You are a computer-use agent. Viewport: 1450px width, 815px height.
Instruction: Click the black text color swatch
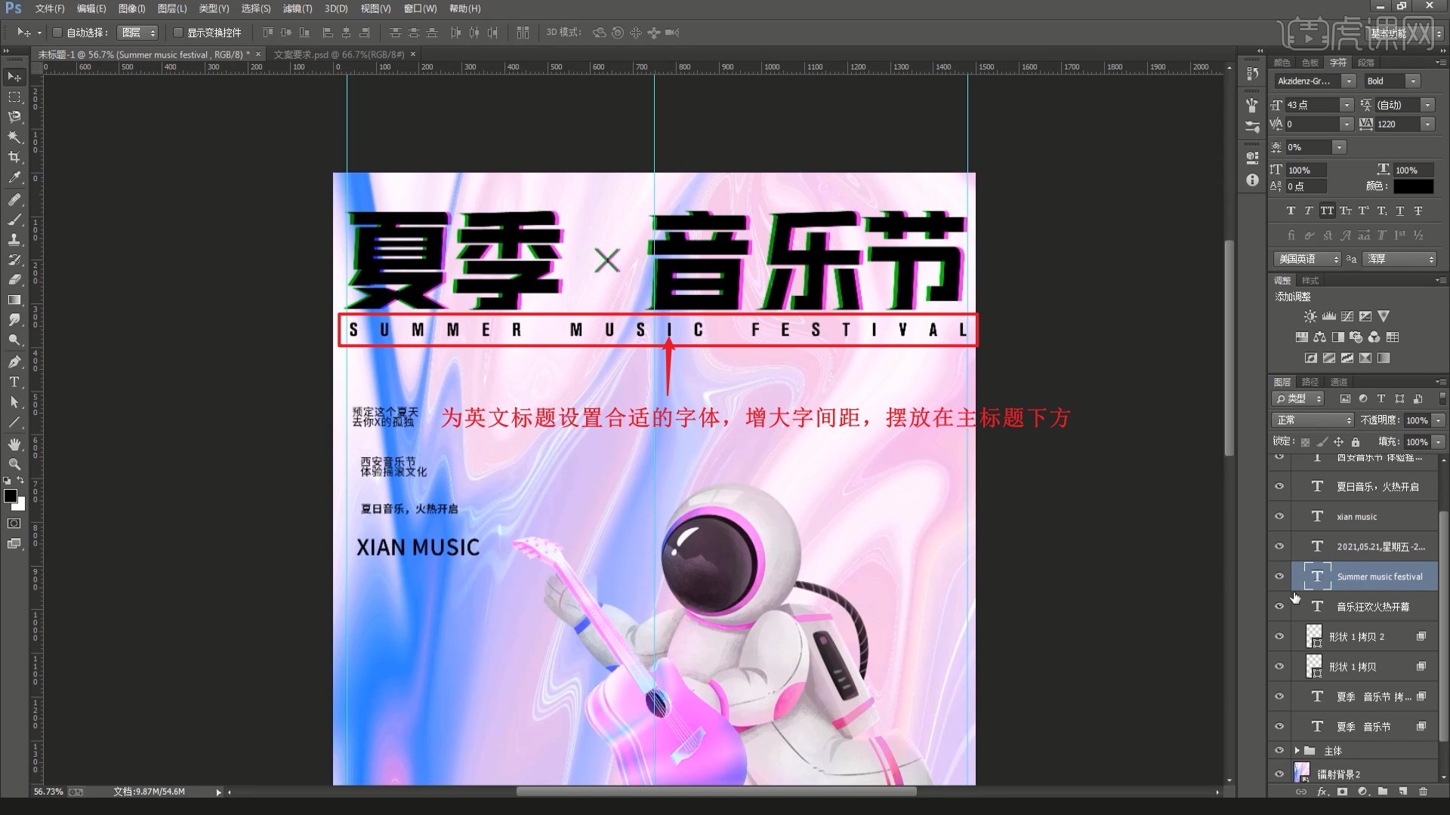pyautogui.click(x=1412, y=186)
